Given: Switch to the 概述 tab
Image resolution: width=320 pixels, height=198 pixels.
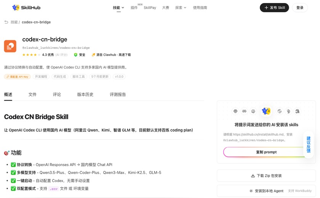Looking at the screenshot, I should [x=8, y=94].
